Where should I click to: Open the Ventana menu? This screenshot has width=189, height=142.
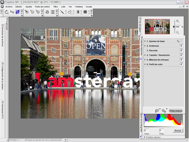[x=79, y=7]
